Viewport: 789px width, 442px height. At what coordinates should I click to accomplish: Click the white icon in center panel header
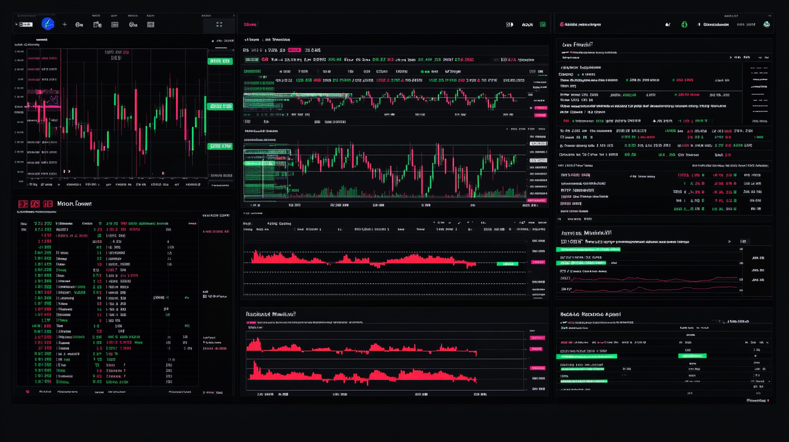509,24
